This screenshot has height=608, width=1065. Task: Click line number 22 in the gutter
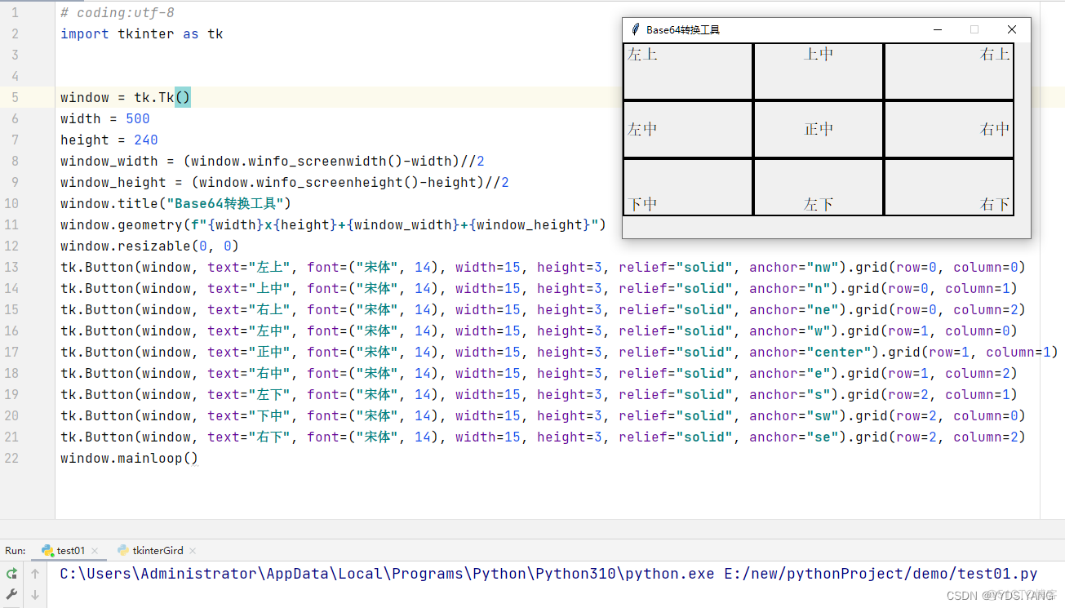(11, 459)
